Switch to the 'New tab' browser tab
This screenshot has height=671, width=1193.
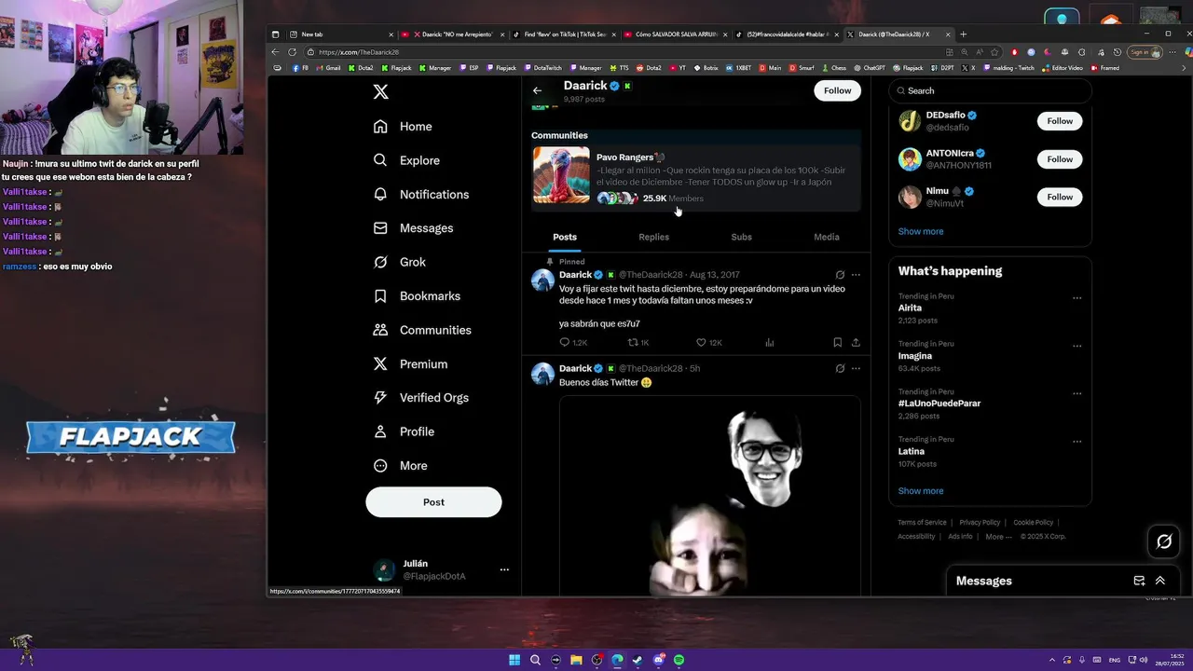(341, 34)
